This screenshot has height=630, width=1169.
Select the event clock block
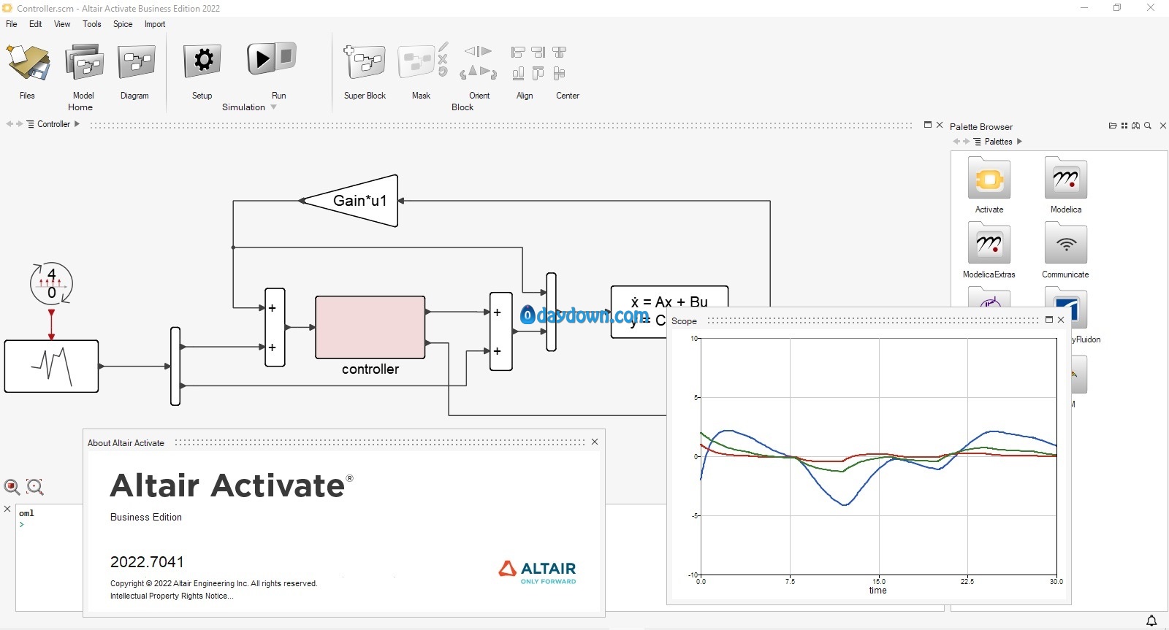(x=51, y=283)
